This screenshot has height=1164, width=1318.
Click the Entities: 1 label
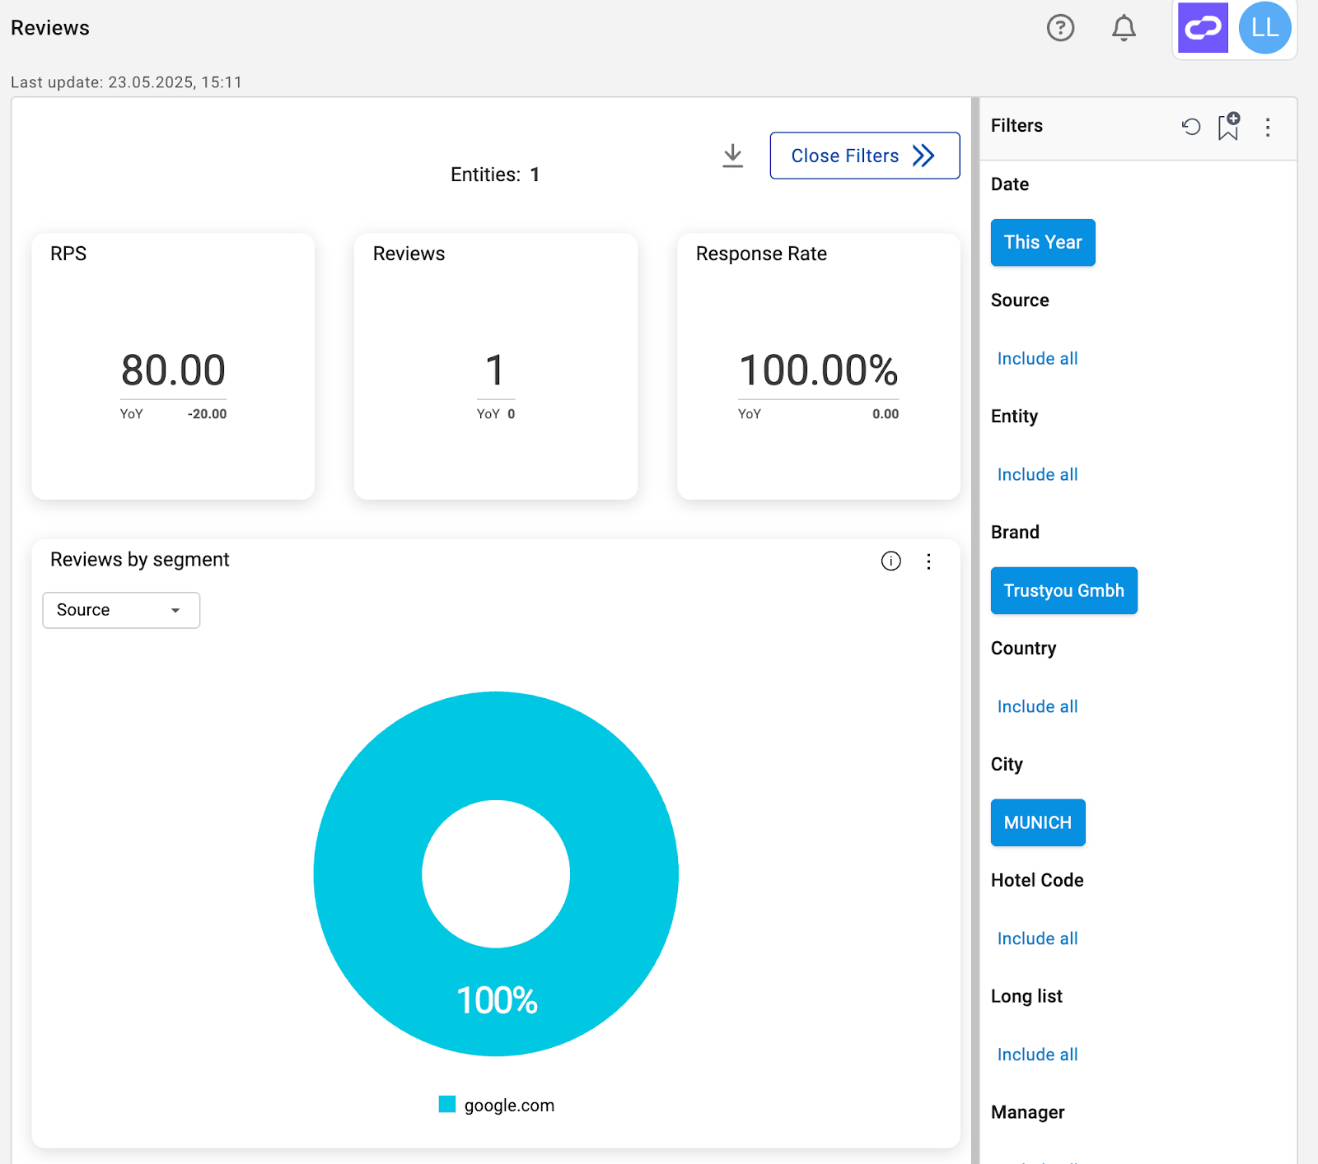pyautogui.click(x=495, y=175)
